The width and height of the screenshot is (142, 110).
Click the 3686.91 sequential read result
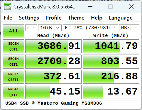tap(53, 46)
